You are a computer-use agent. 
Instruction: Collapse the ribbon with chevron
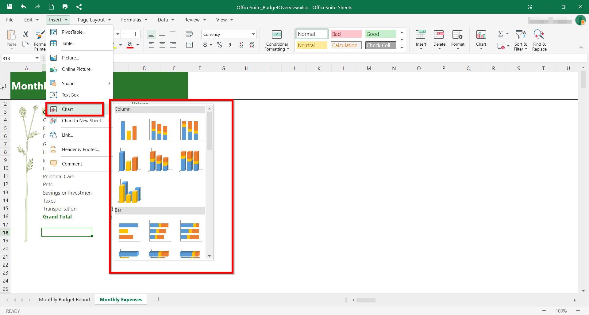pyautogui.click(x=581, y=47)
